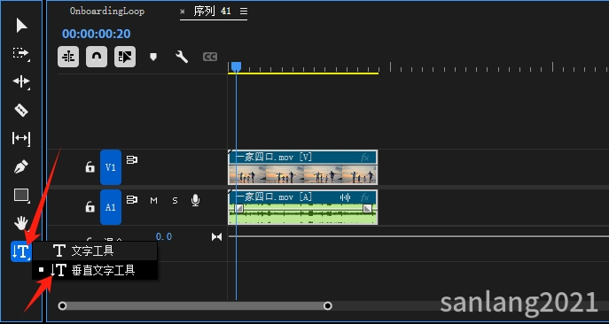609x324 pixels.
Task: Enable voice-over record on A1
Action: (195, 201)
